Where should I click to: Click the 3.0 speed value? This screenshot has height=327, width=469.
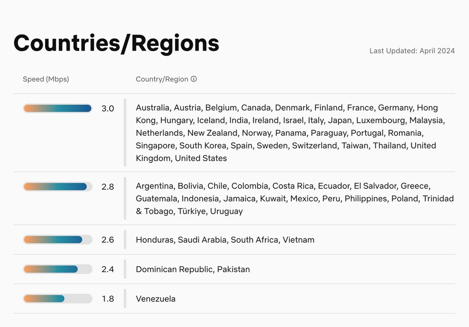108,108
